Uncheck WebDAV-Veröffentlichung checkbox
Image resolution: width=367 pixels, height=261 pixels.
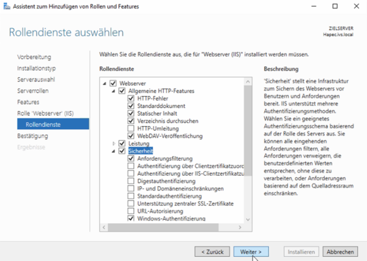131,136
